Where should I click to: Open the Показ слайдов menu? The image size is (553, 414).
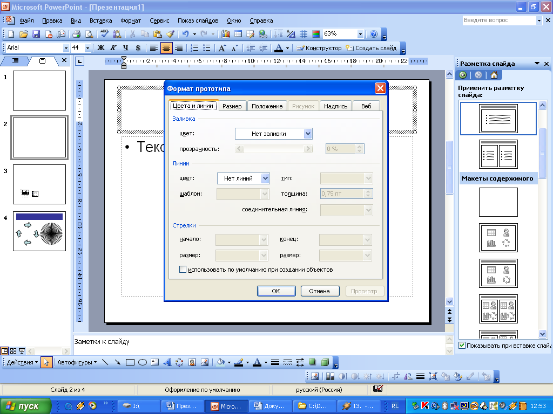[198, 20]
